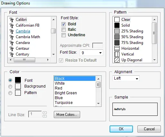Viewport: 165px width, 137px height.
Task: Click the font list scroll right arrow
Action: [48, 60]
